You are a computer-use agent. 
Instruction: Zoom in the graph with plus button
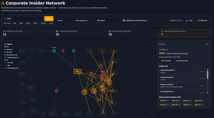[x=150, y=112]
